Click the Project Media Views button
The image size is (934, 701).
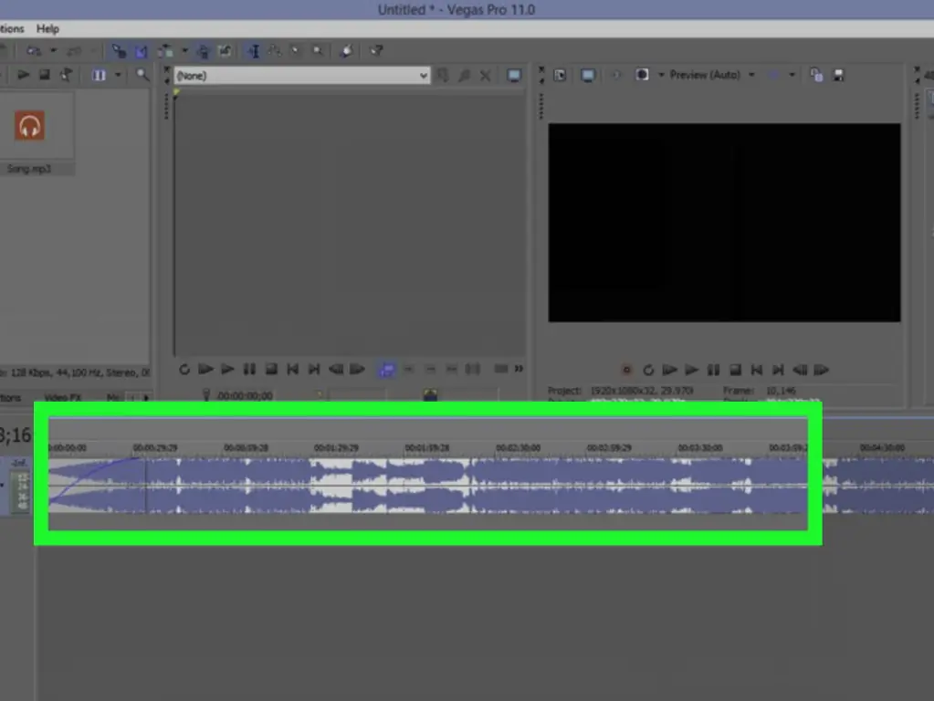click(x=99, y=75)
